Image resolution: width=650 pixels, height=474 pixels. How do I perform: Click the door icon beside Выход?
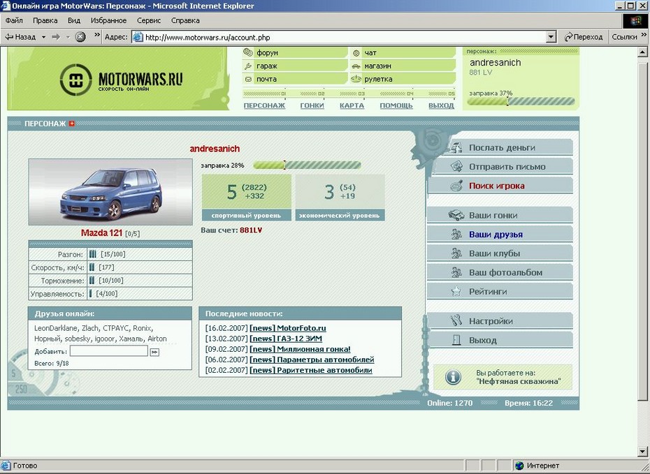(x=456, y=340)
